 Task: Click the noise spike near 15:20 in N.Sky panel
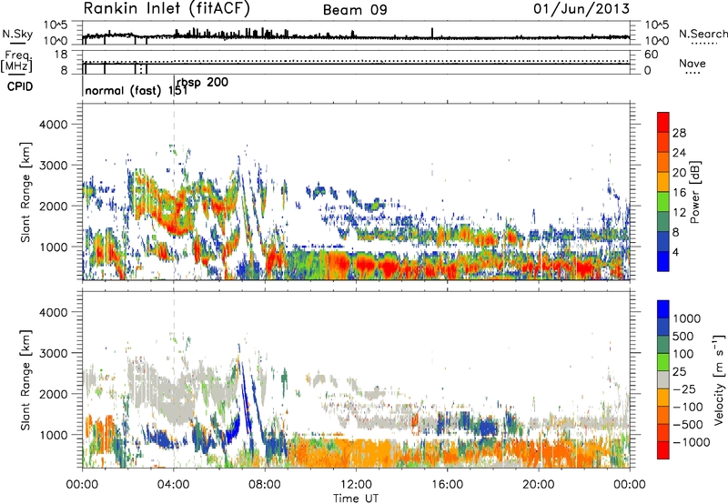point(432,33)
